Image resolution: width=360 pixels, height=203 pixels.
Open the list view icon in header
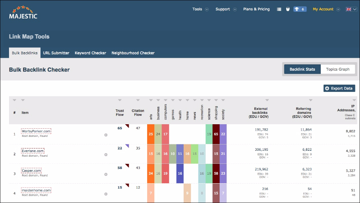coord(279,9)
